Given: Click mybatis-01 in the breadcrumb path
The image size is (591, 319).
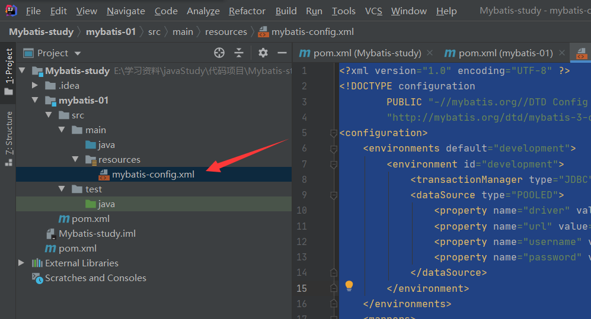Looking at the screenshot, I should tap(110, 32).
